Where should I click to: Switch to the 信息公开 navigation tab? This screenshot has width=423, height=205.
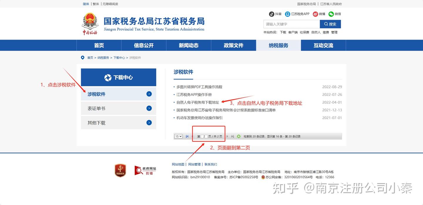point(144,45)
